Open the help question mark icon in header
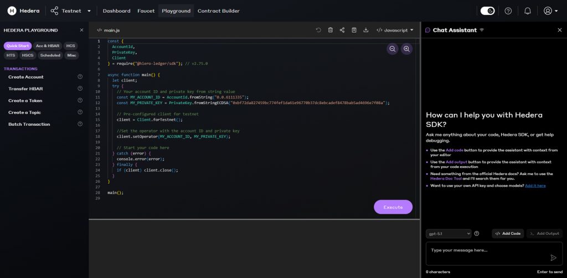Image resolution: width=567 pixels, height=278 pixels. point(508,11)
